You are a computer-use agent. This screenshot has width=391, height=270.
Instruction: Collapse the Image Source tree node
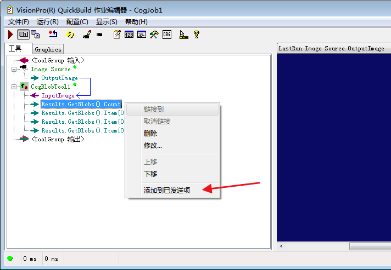click(14, 70)
